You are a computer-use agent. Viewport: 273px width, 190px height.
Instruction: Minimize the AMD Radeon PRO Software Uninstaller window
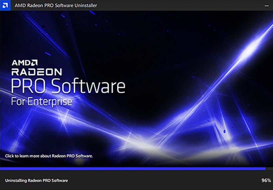pyautogui.click(x=267, y=6)
